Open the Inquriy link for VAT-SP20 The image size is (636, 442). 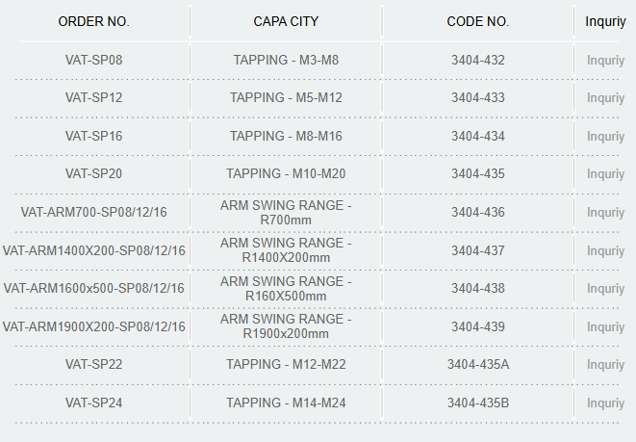605,174
